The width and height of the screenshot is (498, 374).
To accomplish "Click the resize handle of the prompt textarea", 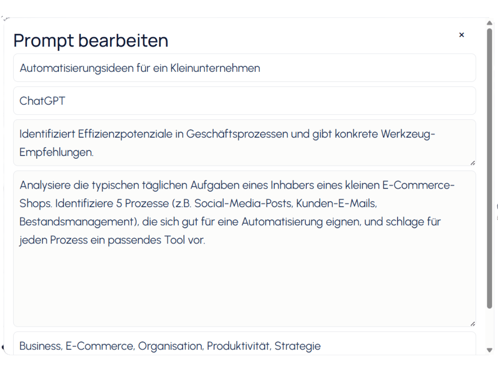I will click(x=473, y=324).
